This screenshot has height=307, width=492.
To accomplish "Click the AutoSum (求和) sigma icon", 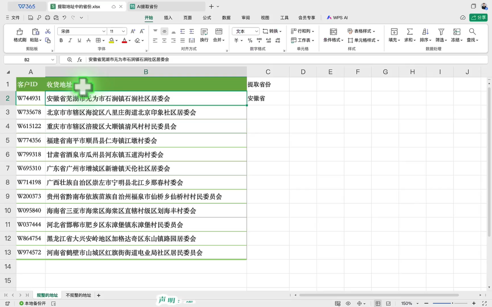I will pos(409,32).
